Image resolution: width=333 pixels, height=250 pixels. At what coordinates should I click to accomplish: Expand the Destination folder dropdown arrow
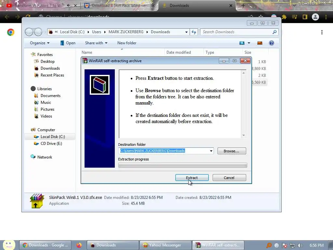(211, 151)
